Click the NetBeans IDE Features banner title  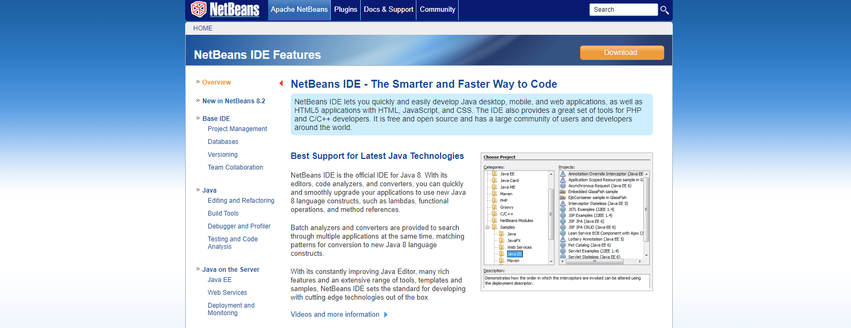click(x=257, y=55)
